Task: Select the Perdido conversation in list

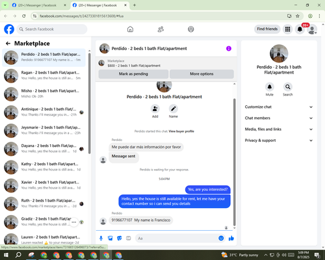Action: 44,57
